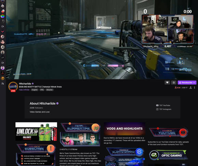
Task: Click the camera icon above the Valorant avatar
Action: (x=3, y=26)
